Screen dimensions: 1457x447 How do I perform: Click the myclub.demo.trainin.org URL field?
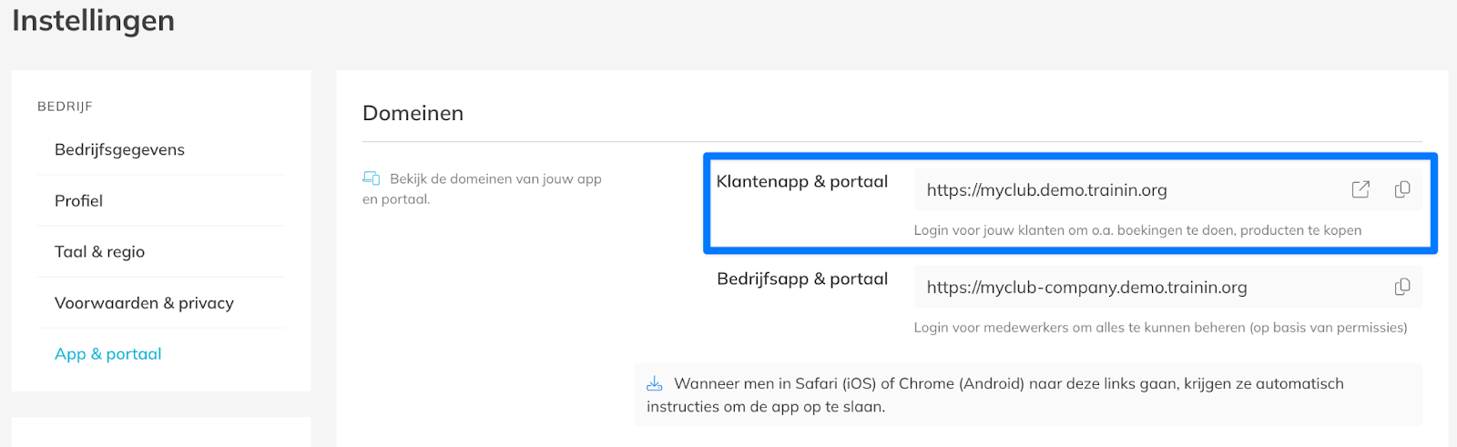(1046, 190)
